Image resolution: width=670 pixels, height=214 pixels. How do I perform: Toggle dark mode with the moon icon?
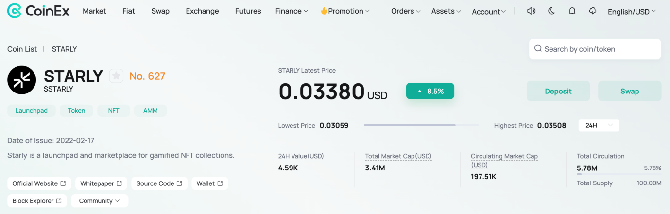click(x=551, y=11)
